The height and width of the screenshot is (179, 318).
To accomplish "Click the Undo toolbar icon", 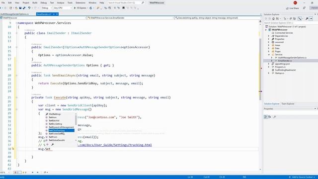I will 29,8.
